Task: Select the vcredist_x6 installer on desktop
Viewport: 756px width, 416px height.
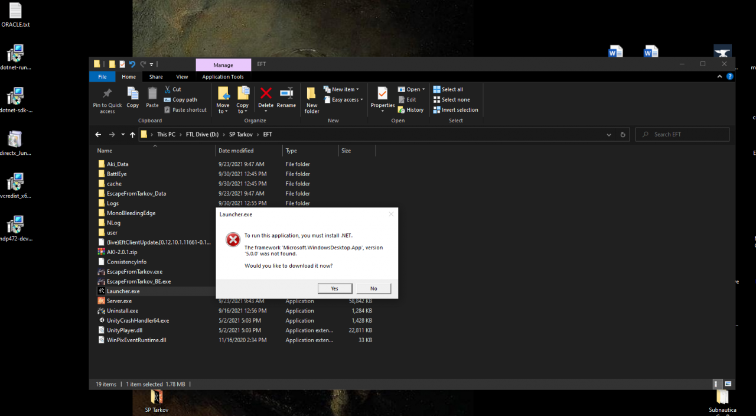Action: [15, 186]
